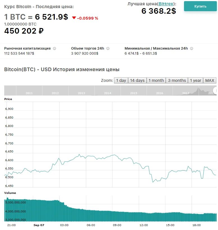Open the Bittrex exchange link
The height and width of the screenshot is (230, 218).
coord(166,4)
